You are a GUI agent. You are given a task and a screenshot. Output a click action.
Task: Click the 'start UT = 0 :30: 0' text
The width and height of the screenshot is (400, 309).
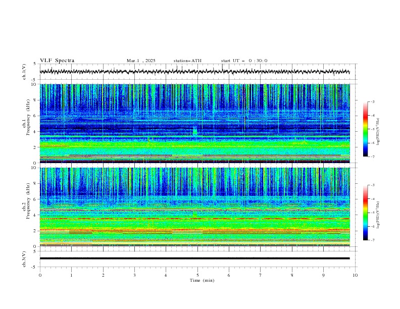click(x=244, y=61)
